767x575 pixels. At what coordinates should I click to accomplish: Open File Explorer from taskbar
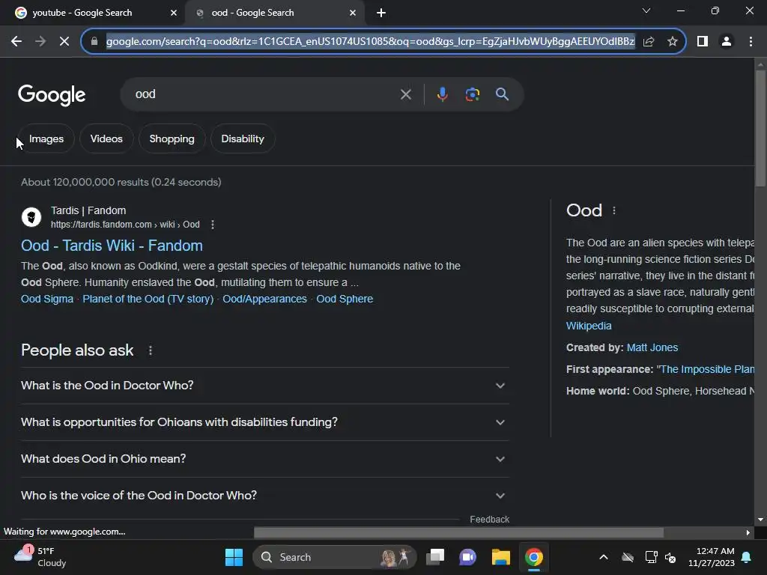pos(501,557)
